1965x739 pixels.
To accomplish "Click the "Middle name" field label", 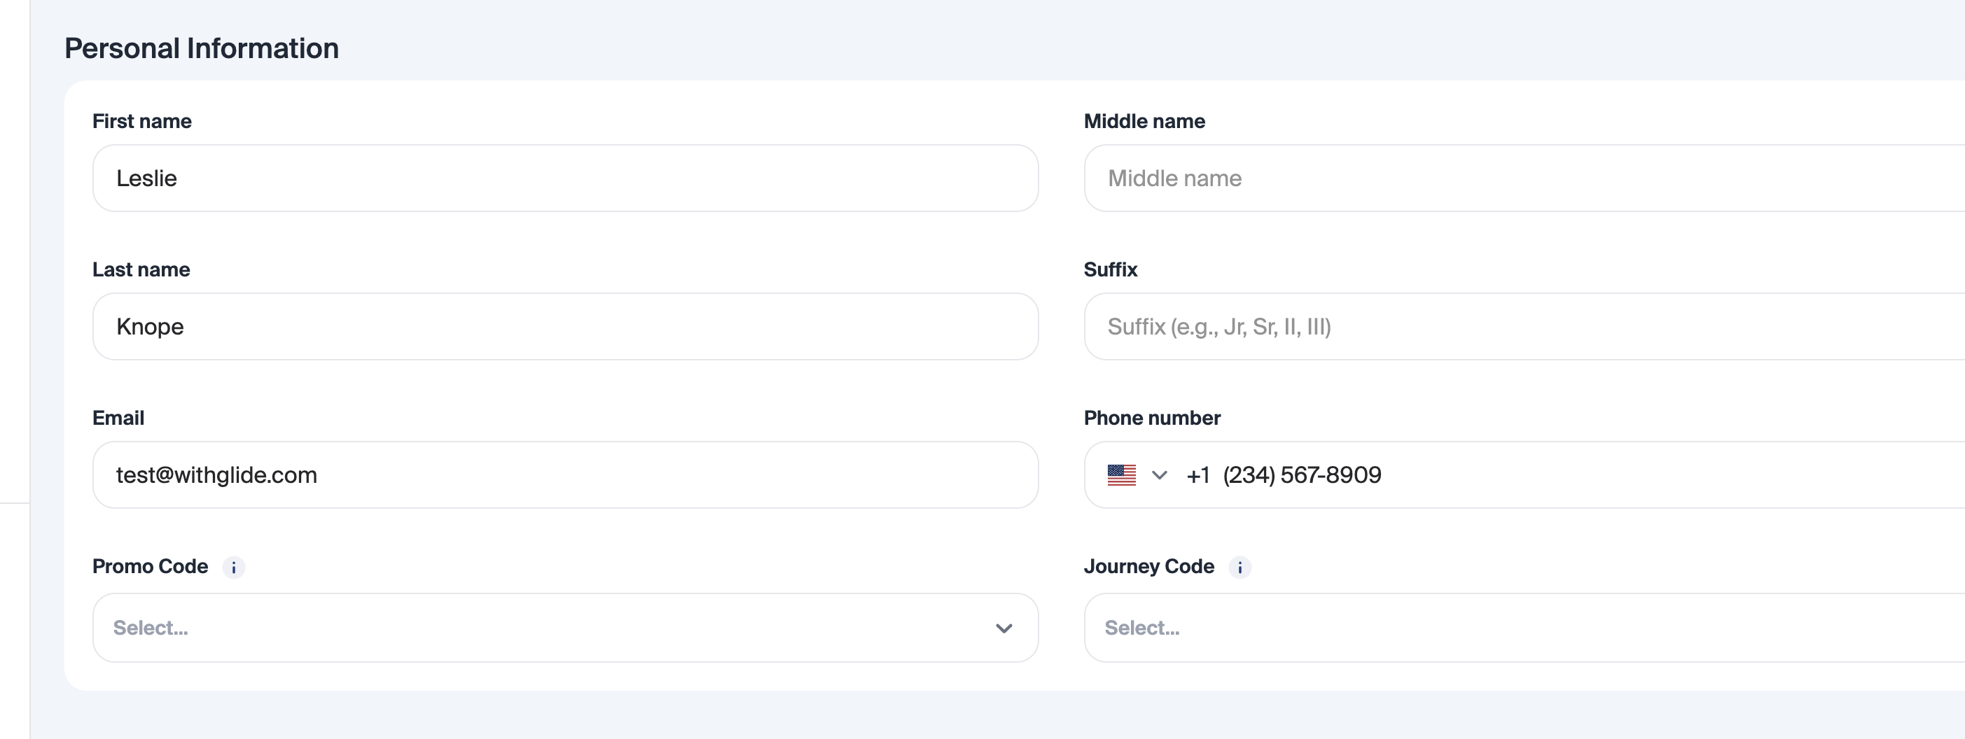I will (1144, 121).
